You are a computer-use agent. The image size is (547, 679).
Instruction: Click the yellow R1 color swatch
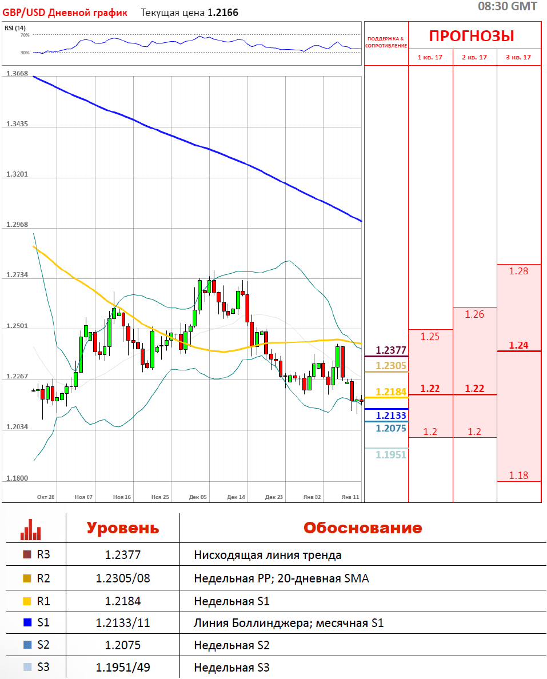(x=26, y=601)
